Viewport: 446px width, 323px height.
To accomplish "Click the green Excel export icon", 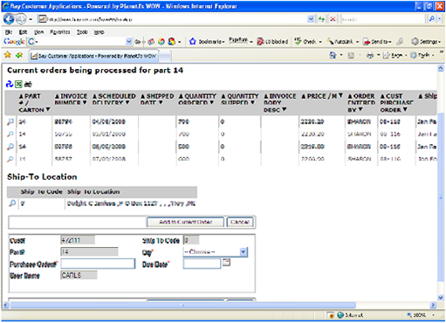I will click(x=18, y=85).
